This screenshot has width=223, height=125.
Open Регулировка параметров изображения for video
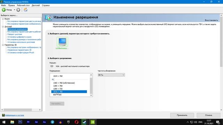[x=24, y=24]
